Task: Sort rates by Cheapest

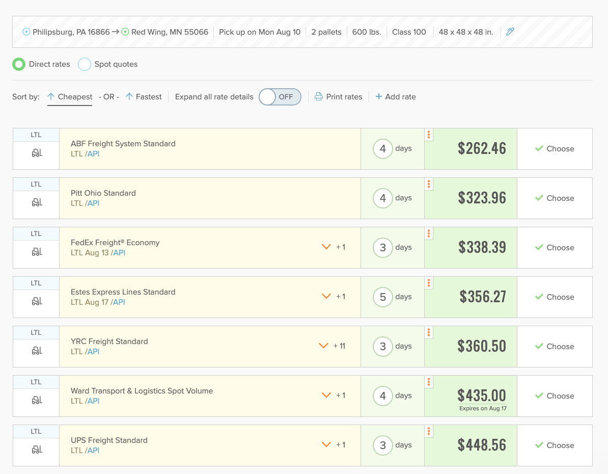Action: [70, 97]
